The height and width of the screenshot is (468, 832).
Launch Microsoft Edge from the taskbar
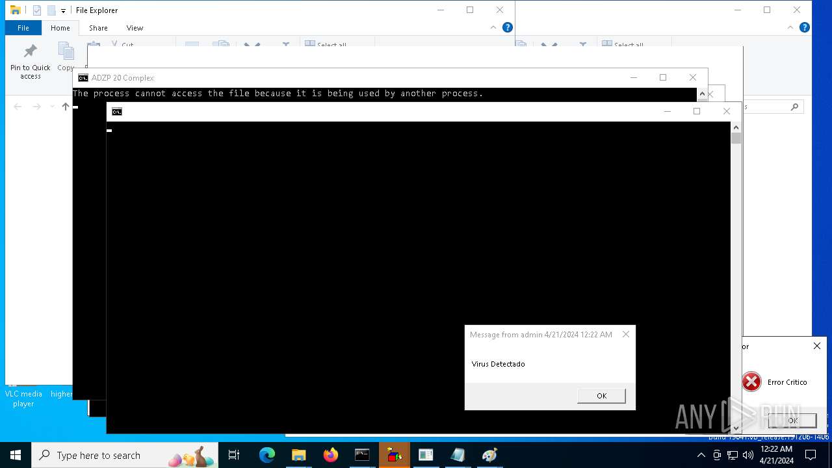267,455
